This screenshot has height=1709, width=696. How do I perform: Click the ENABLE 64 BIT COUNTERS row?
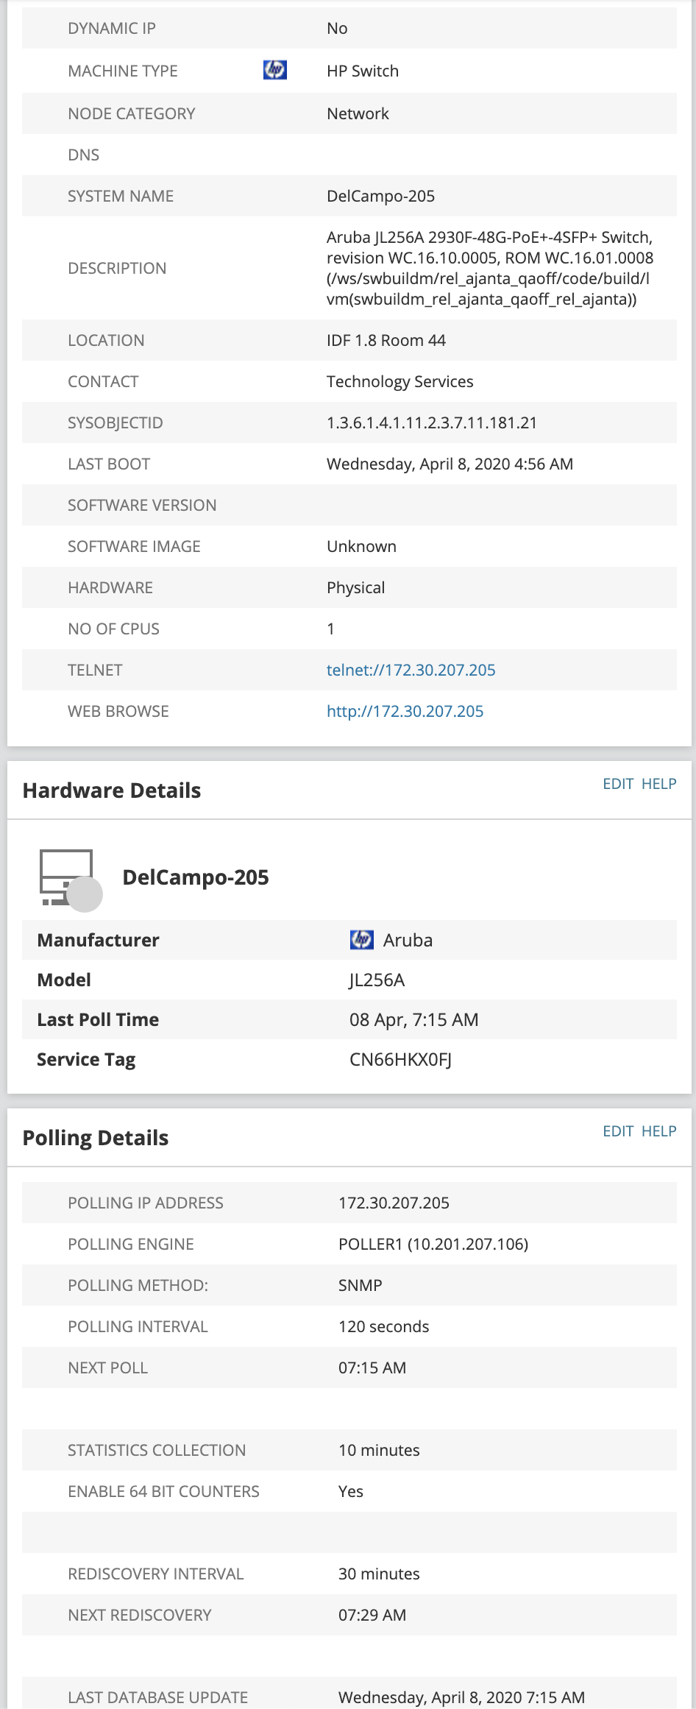click(x=349, y=1491)
